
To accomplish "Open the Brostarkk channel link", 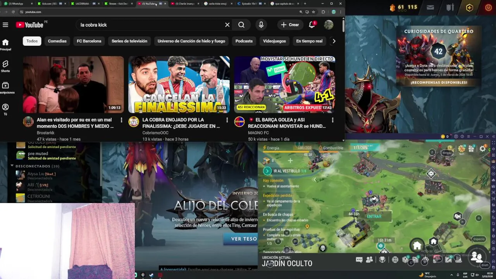I will click(46, 133).
